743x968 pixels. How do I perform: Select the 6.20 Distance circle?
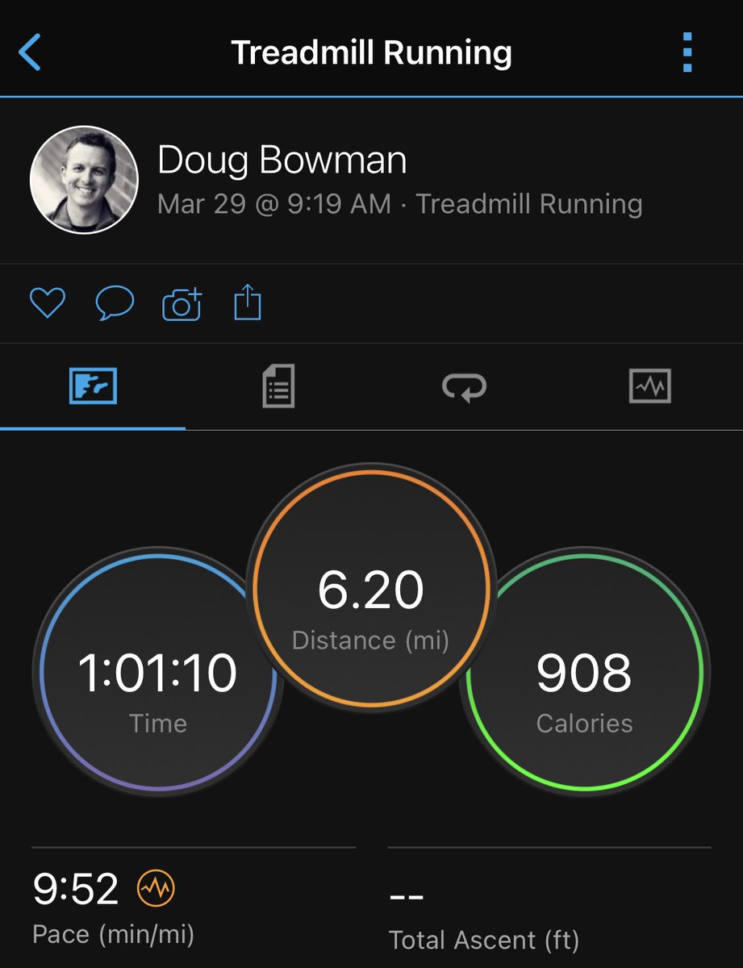pos(371,587)
